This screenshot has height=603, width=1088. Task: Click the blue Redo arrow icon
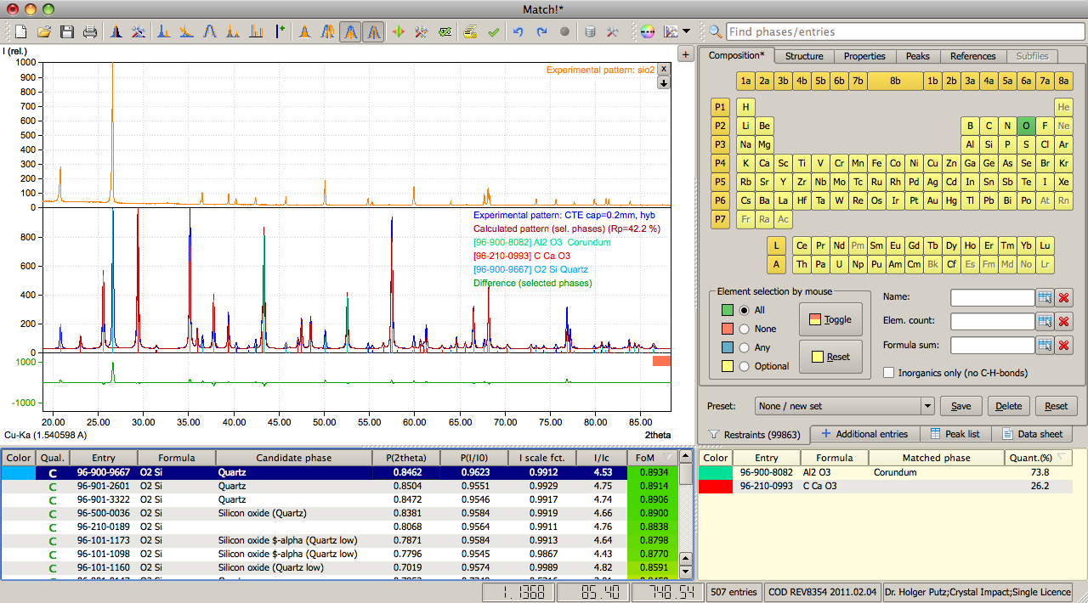click(x=541, y=32)
